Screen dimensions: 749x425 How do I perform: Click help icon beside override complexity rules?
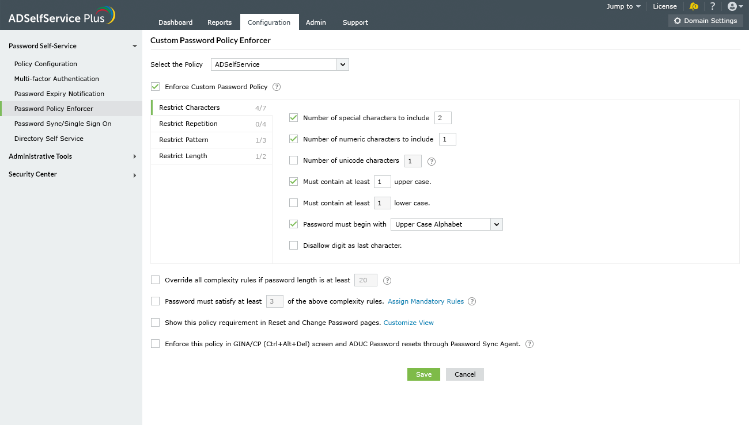pos(387,281)
